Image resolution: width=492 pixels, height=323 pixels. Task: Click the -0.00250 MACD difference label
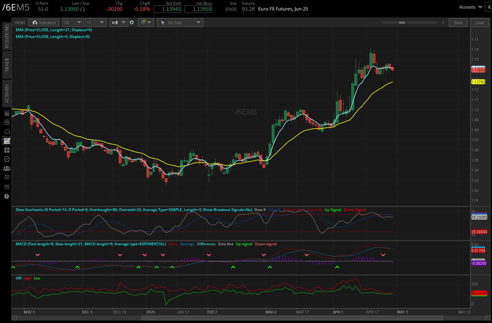479,263
